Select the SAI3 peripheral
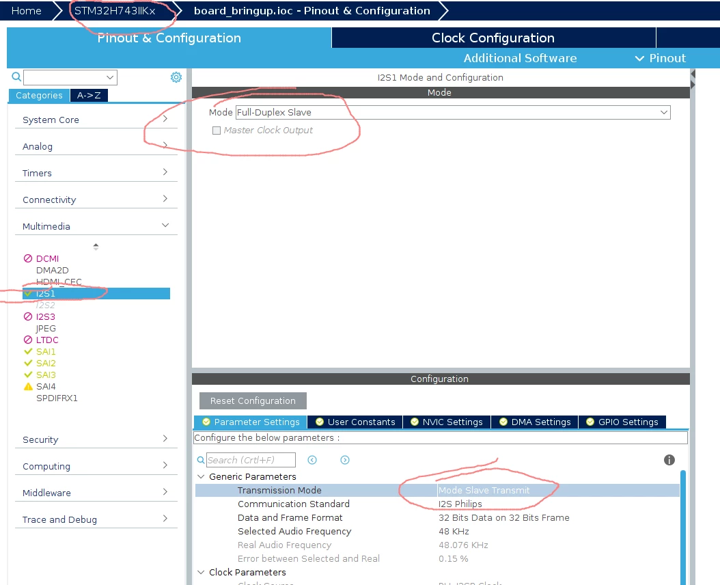This screenshot has width=720, height=585. point(46,375)
